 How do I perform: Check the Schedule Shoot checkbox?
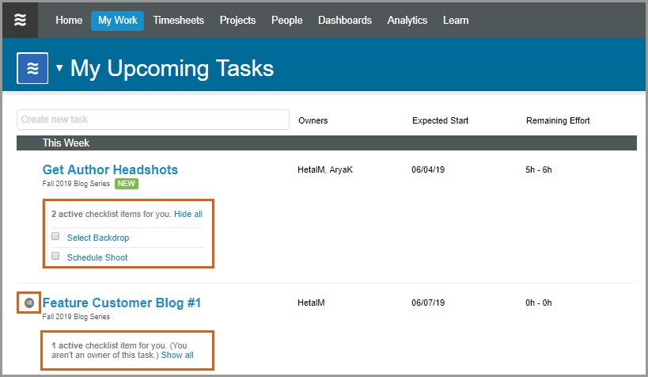(x=55, y=257)
